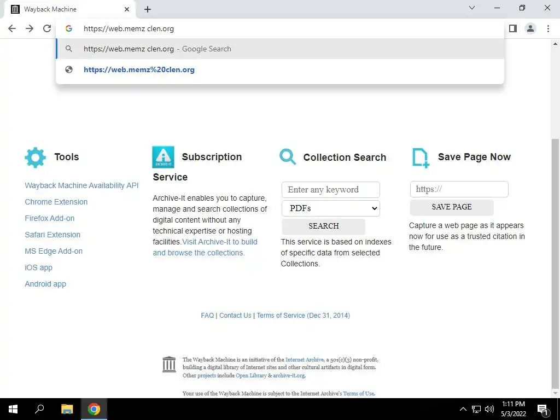
Task: Click the page vertical scrollbar thumb
Action: point(556,262)
